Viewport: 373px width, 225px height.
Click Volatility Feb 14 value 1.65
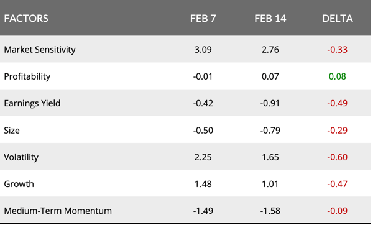coord(270,157)
